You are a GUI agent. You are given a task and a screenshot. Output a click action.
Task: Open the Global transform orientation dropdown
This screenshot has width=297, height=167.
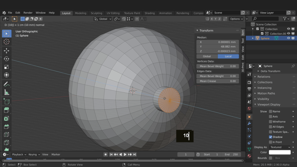click(x=103, y=19)
